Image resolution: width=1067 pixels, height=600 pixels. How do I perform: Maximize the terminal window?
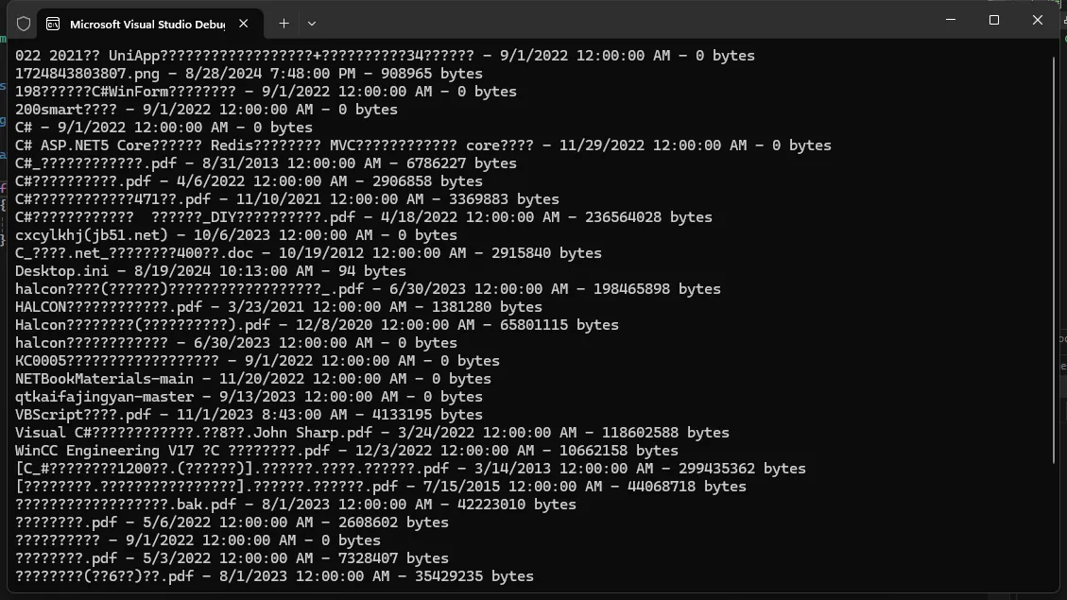coord(994,20)
